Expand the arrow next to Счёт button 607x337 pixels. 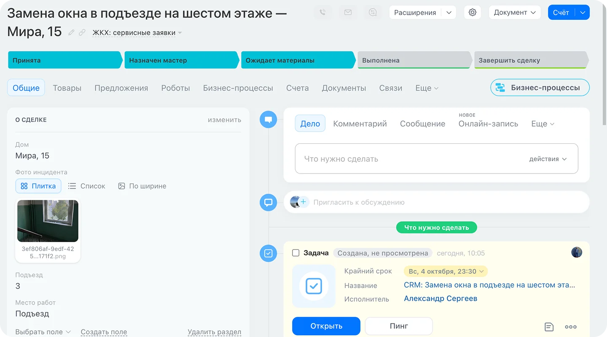coord(583,13)
